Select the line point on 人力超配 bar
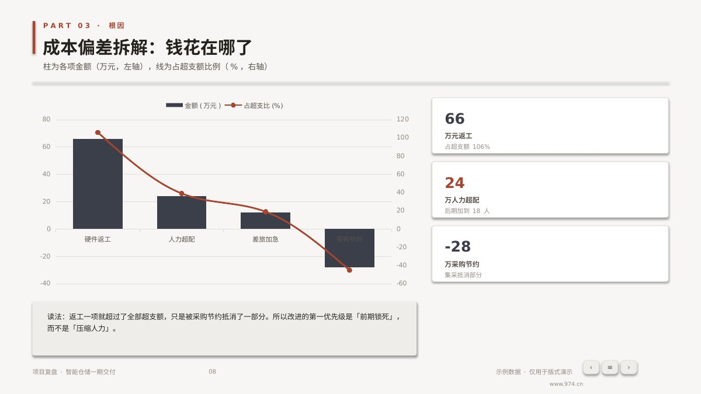This screenshot has width=701, height=394. (x=182, y=193)
